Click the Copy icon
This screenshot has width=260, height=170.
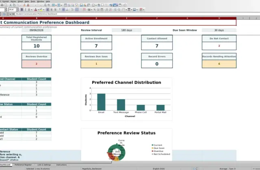click(x=14, y=5)
